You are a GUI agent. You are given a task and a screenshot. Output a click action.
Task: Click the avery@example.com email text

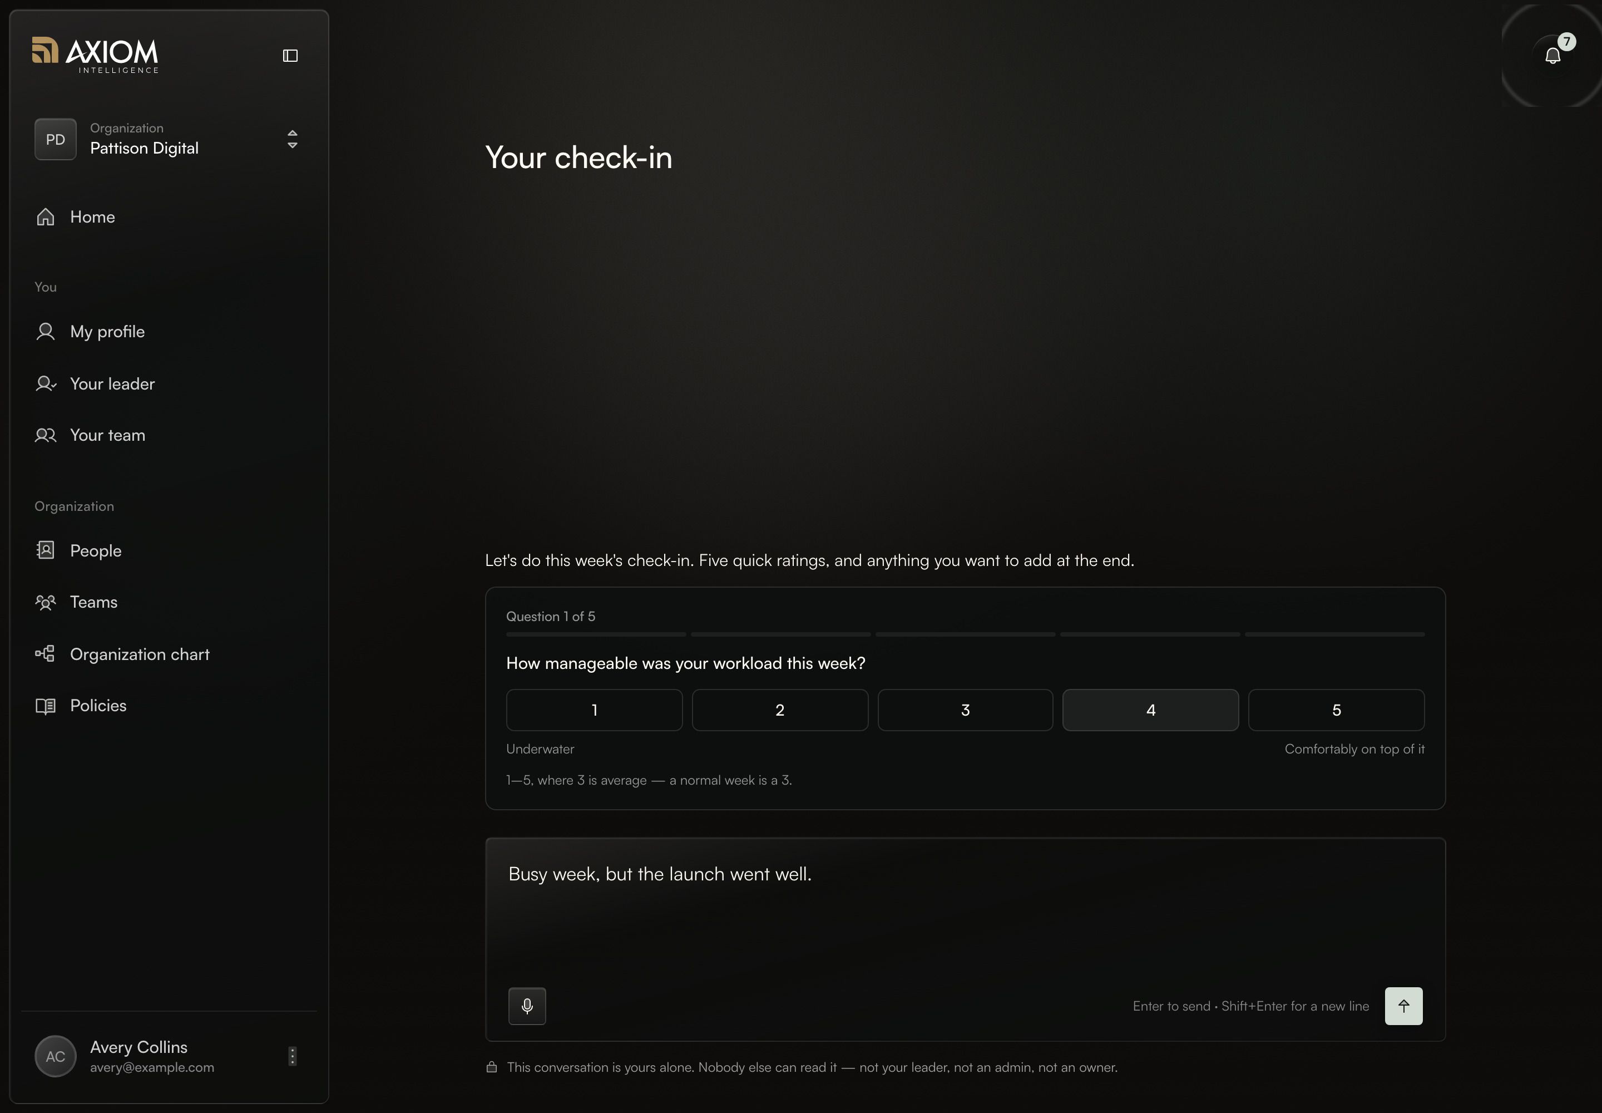point(152,1067)
